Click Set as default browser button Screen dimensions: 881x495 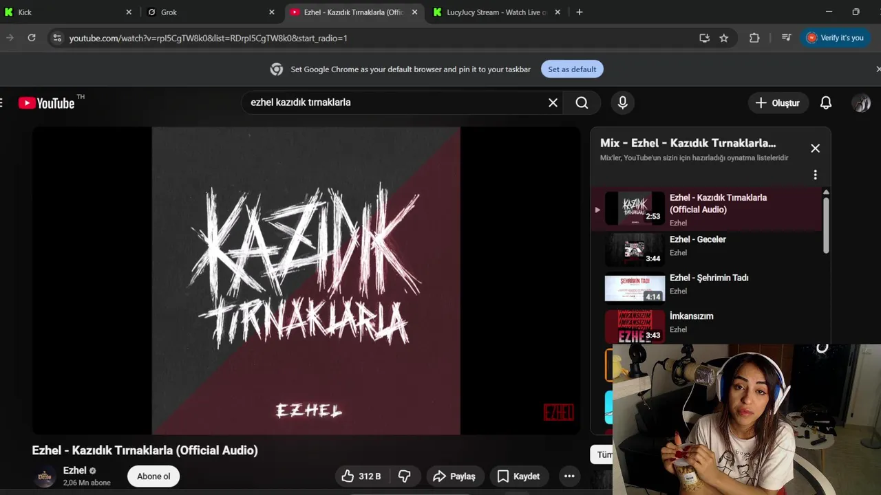click(x=572, y=69)
